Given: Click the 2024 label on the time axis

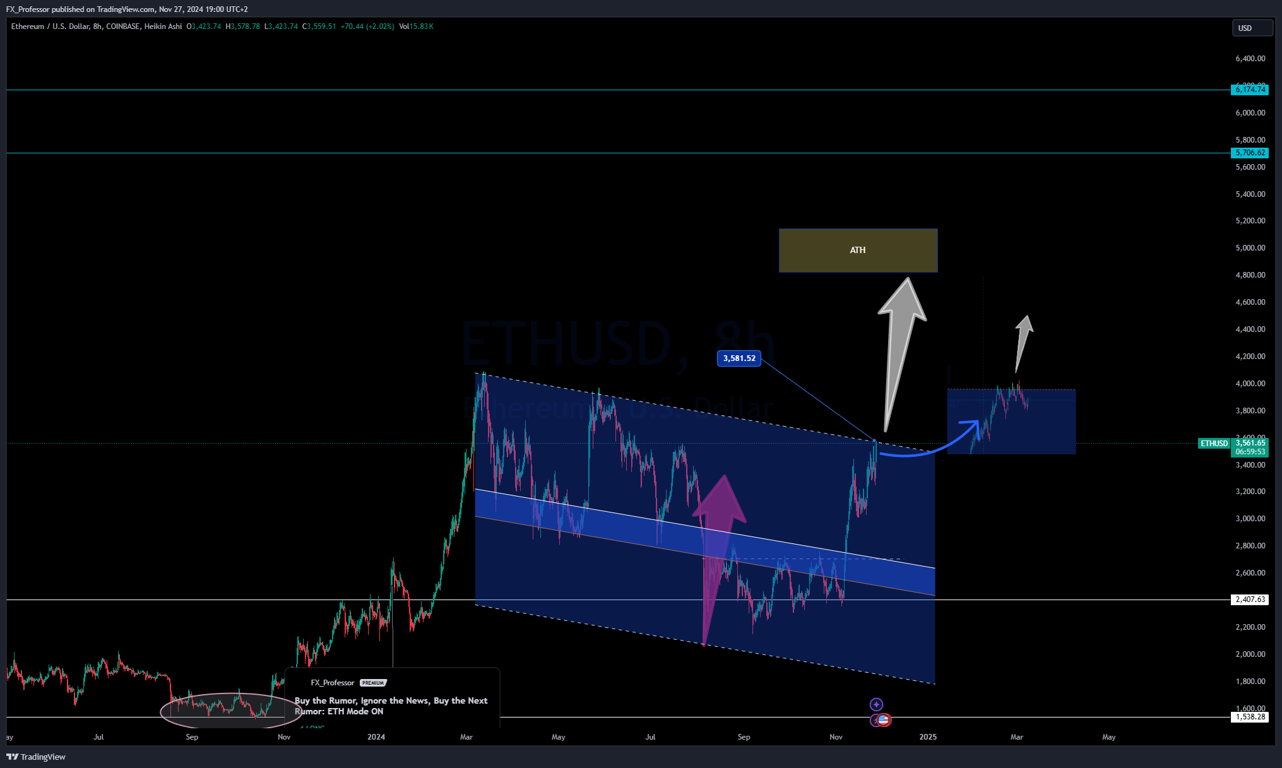Looking at the screenshot, I should coord(376,737).
